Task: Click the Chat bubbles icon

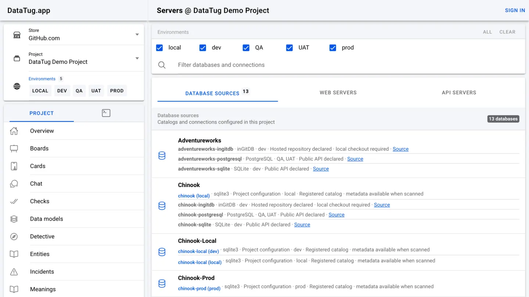Action: [14, 184]
